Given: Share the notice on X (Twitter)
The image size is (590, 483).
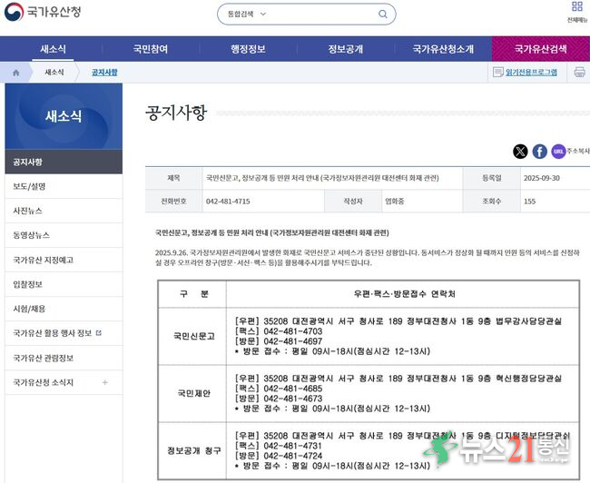Looking at the screenshot, I should point(520,152).
